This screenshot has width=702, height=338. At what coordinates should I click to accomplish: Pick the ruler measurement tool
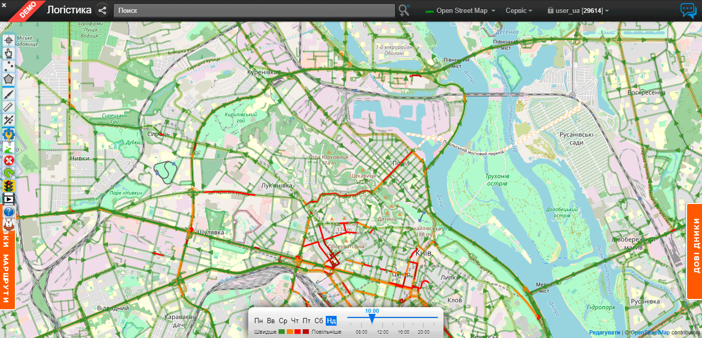click(x=9, y=106)
